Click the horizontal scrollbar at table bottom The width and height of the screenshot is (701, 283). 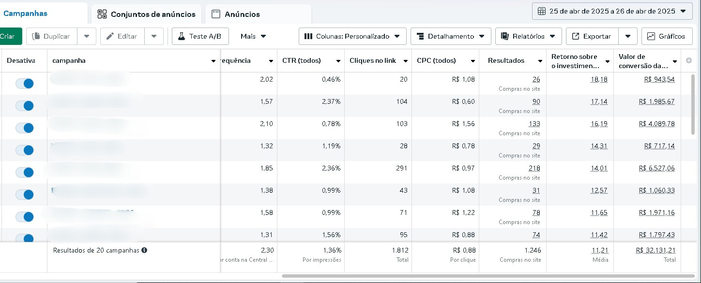[488, 276]
